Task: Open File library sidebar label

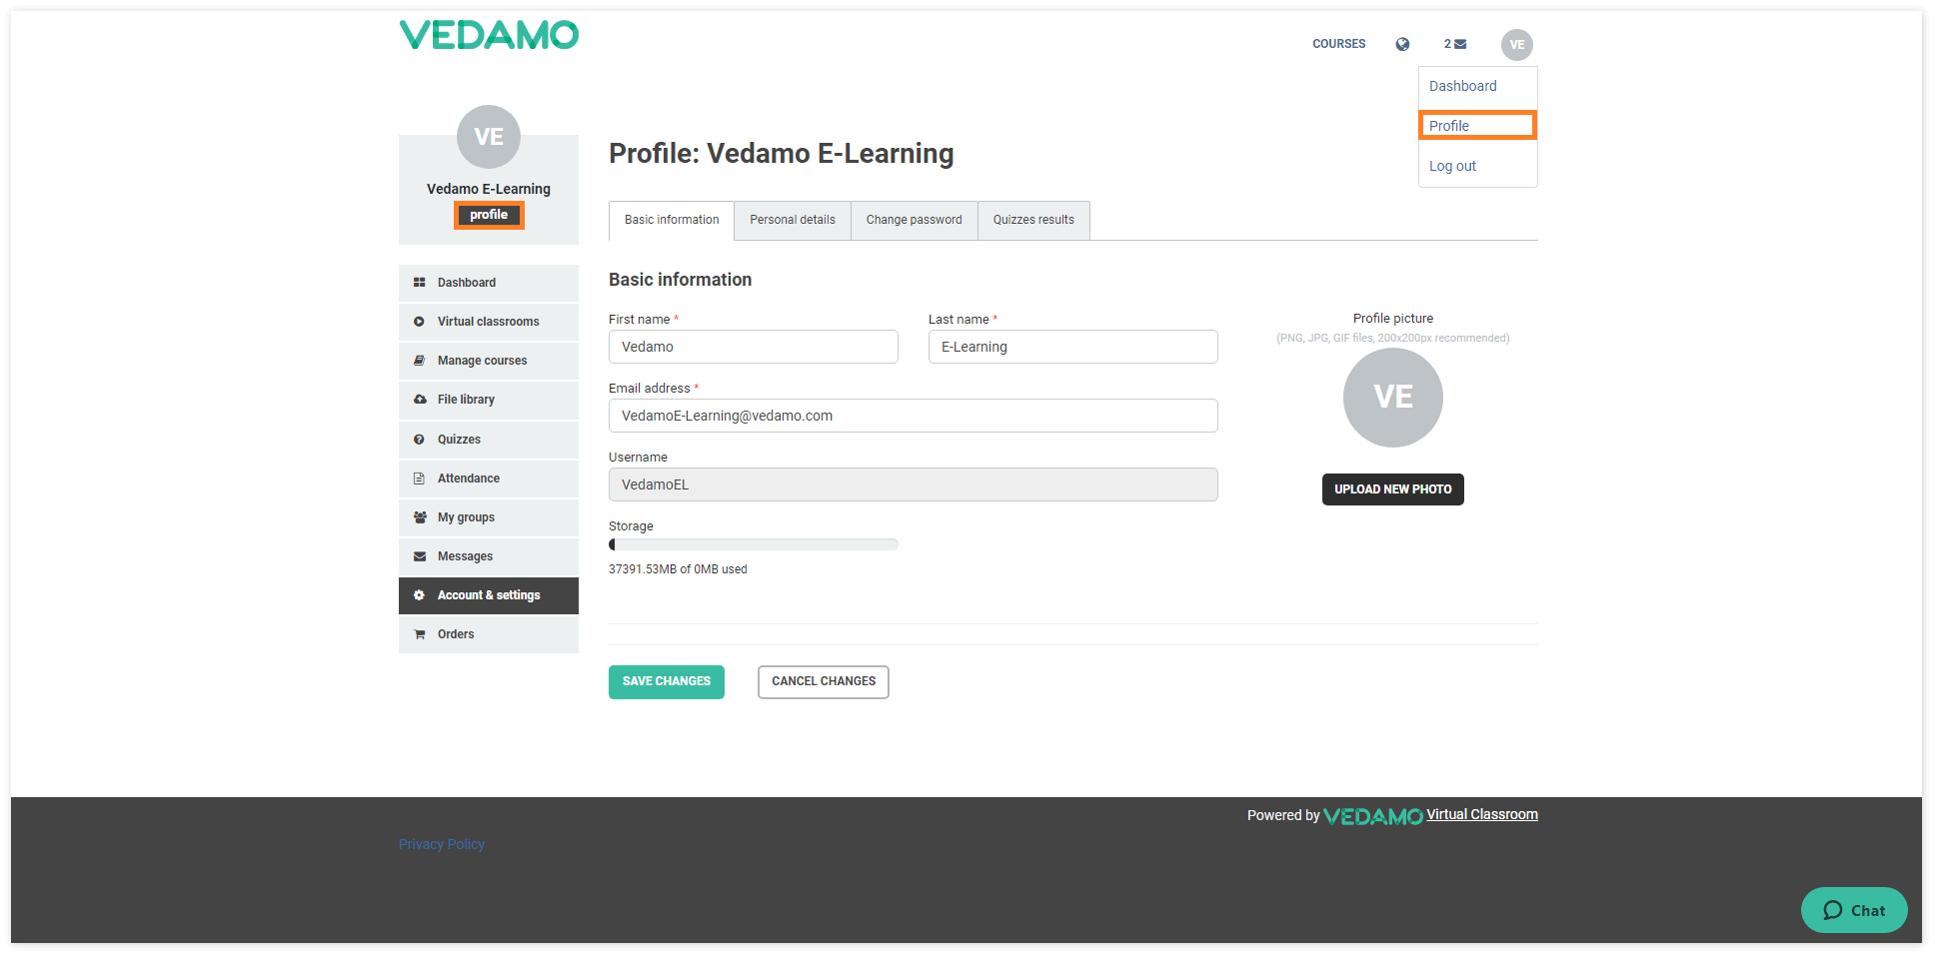Action: 466,400
